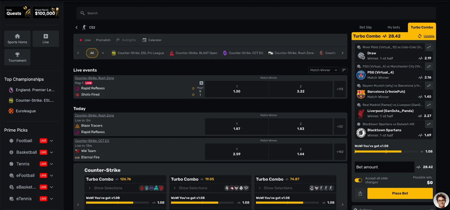Open the live stream icon for Rapid Reflexes match
Viewport: 450px width, 210px height.
click(x=201, y=83)
